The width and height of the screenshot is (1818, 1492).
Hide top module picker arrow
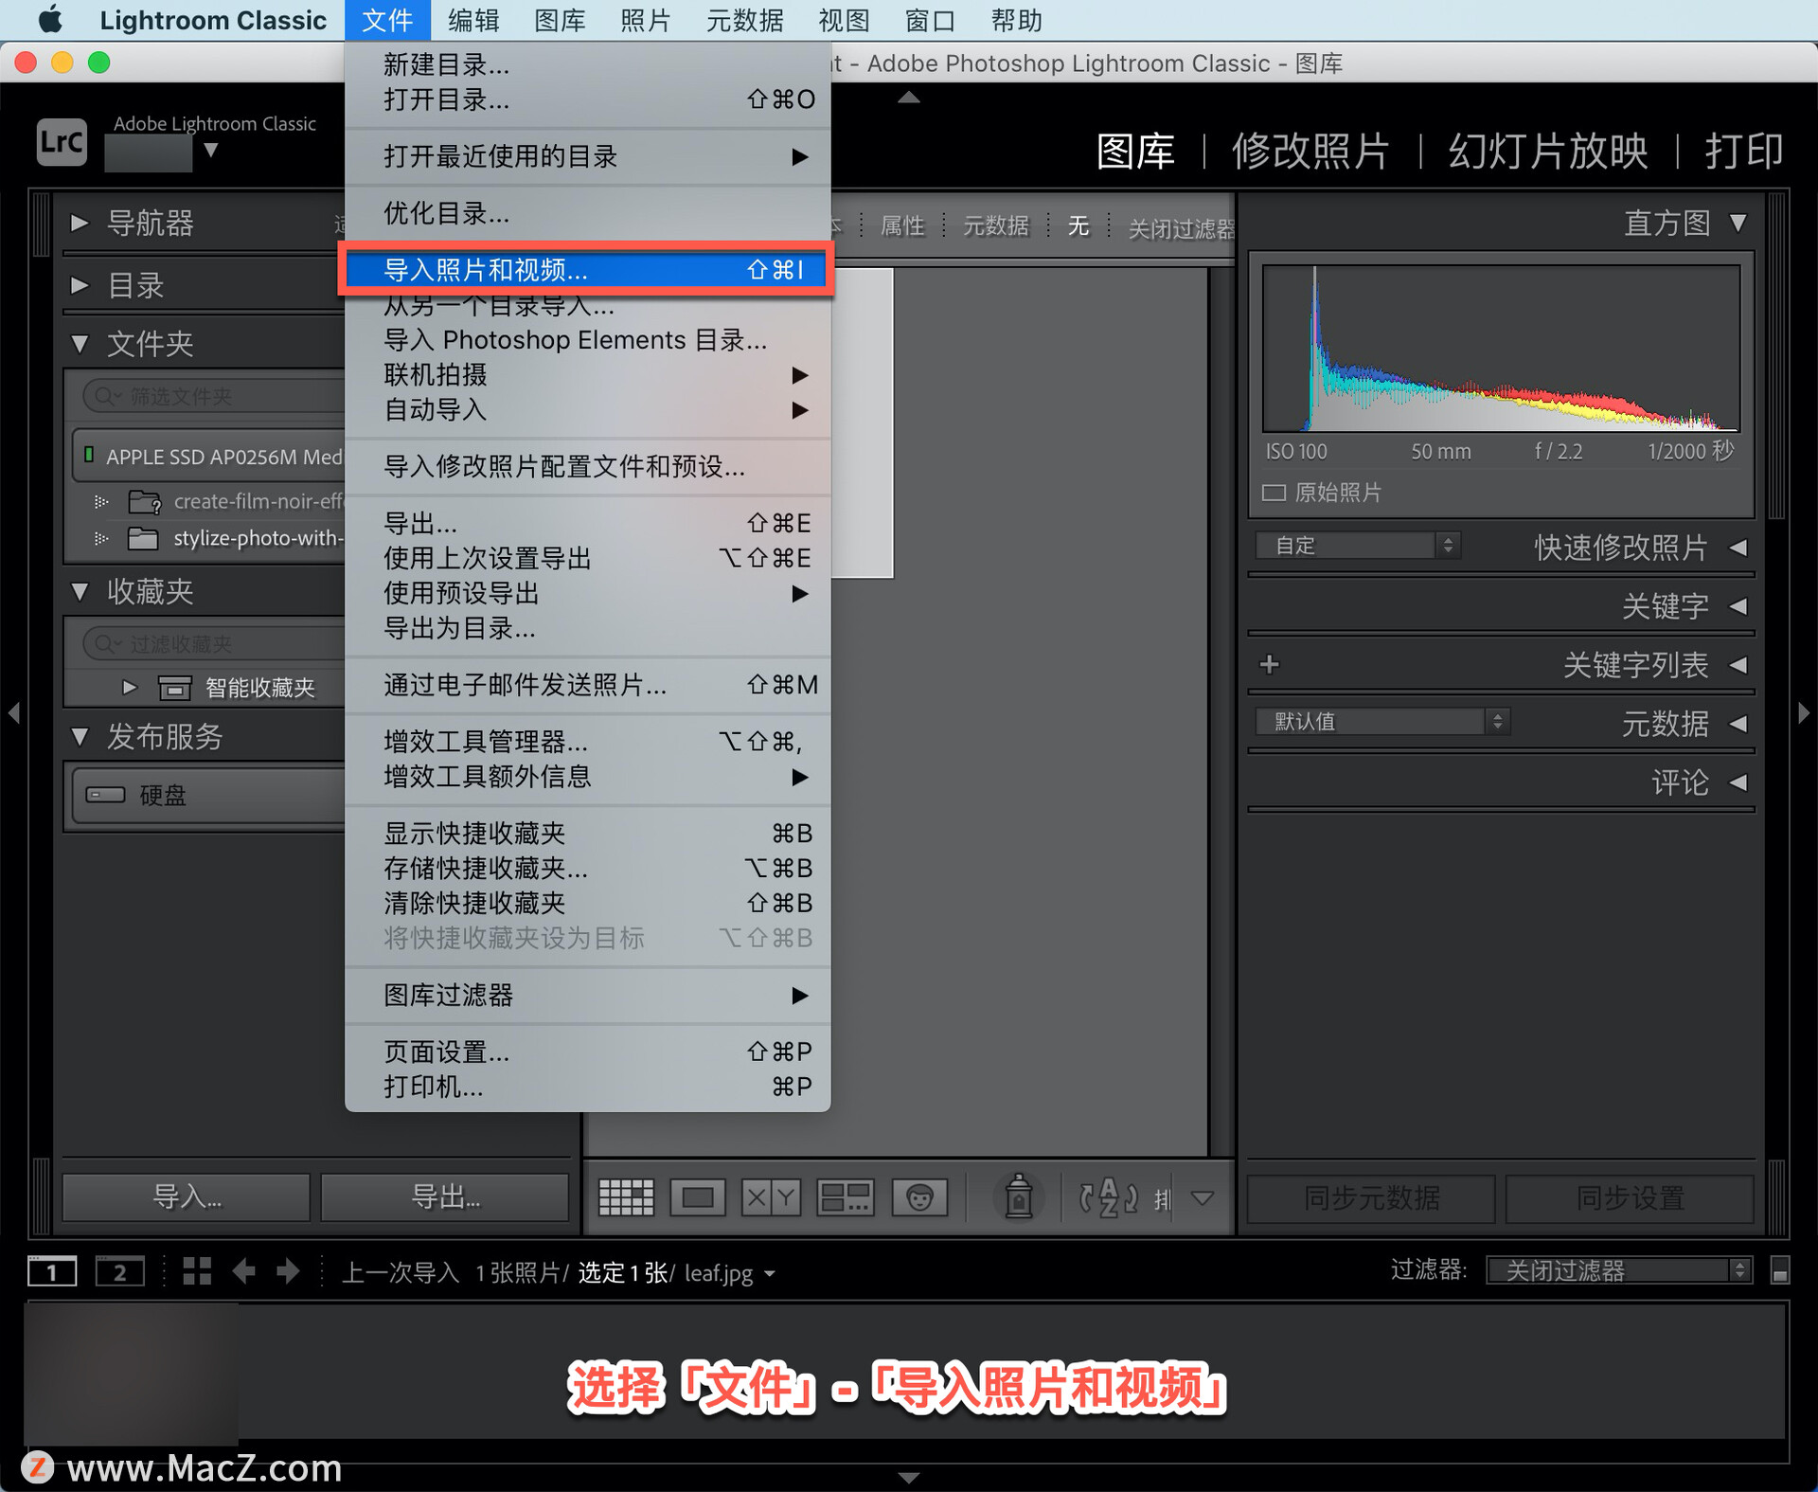tap(909, 97)
